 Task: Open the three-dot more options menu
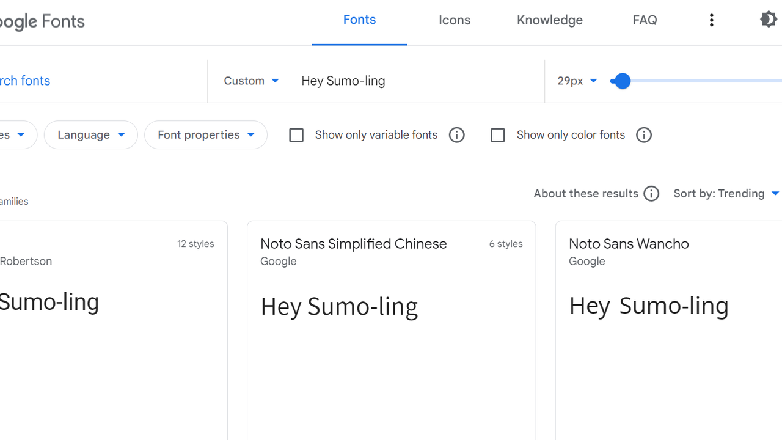coord(711,20)
